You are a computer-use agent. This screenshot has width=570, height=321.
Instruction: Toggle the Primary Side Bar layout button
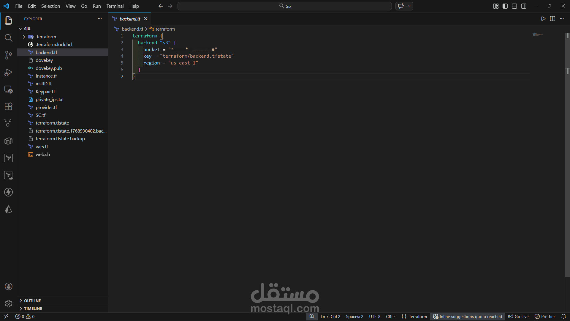click(505, 6)
